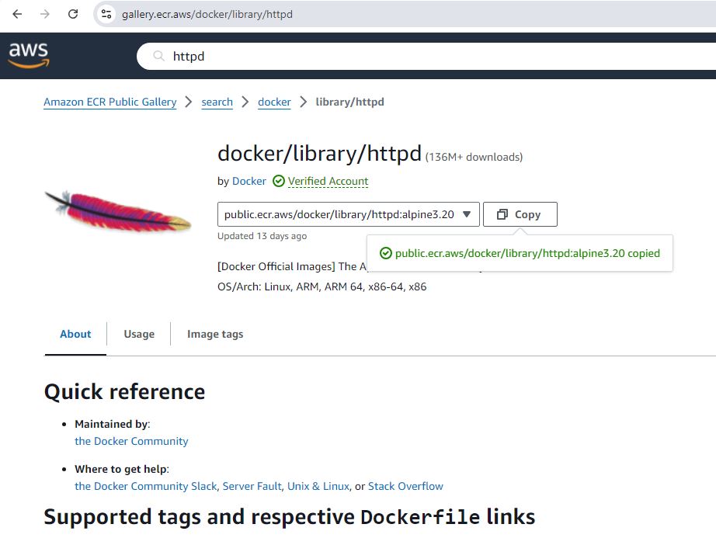This screenshot has height=538, width=716.
Task: Open the Stack Overflow help link
Action: tap(405, 486)
